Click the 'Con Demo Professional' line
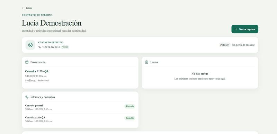The width and height of the screenshot is (277, 134). coord(37,81)
